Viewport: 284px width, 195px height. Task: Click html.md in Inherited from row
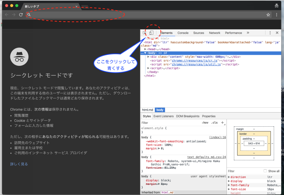pos(168,193)
